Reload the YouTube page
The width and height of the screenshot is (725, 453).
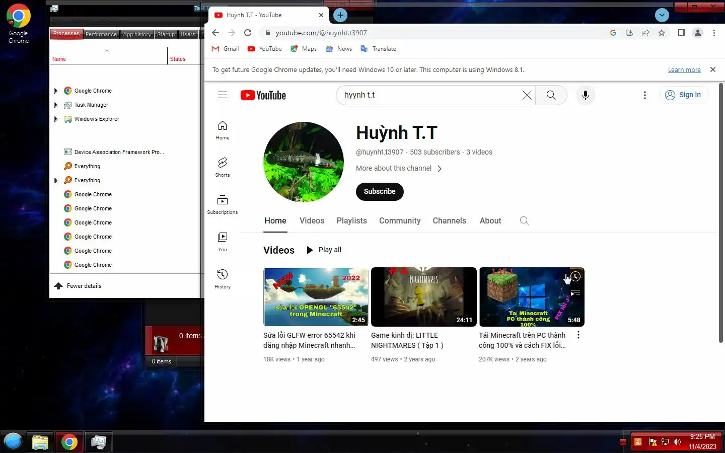pos(248,33)
